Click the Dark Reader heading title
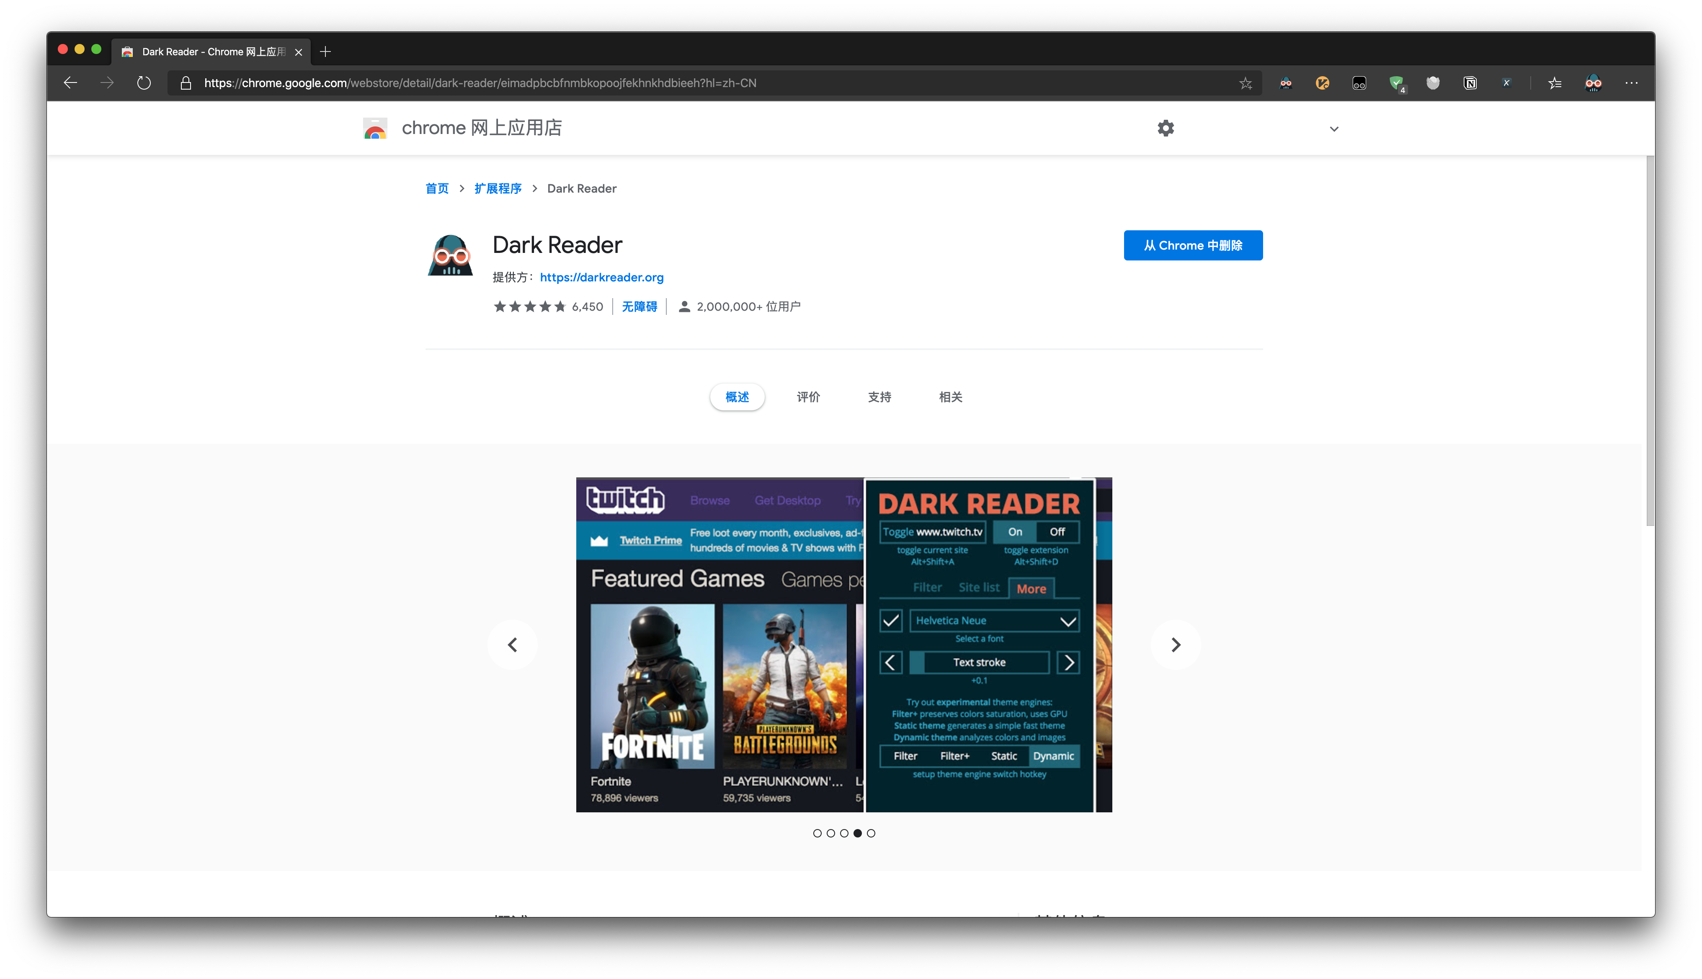1702x979 pixels. coord(557,245)
